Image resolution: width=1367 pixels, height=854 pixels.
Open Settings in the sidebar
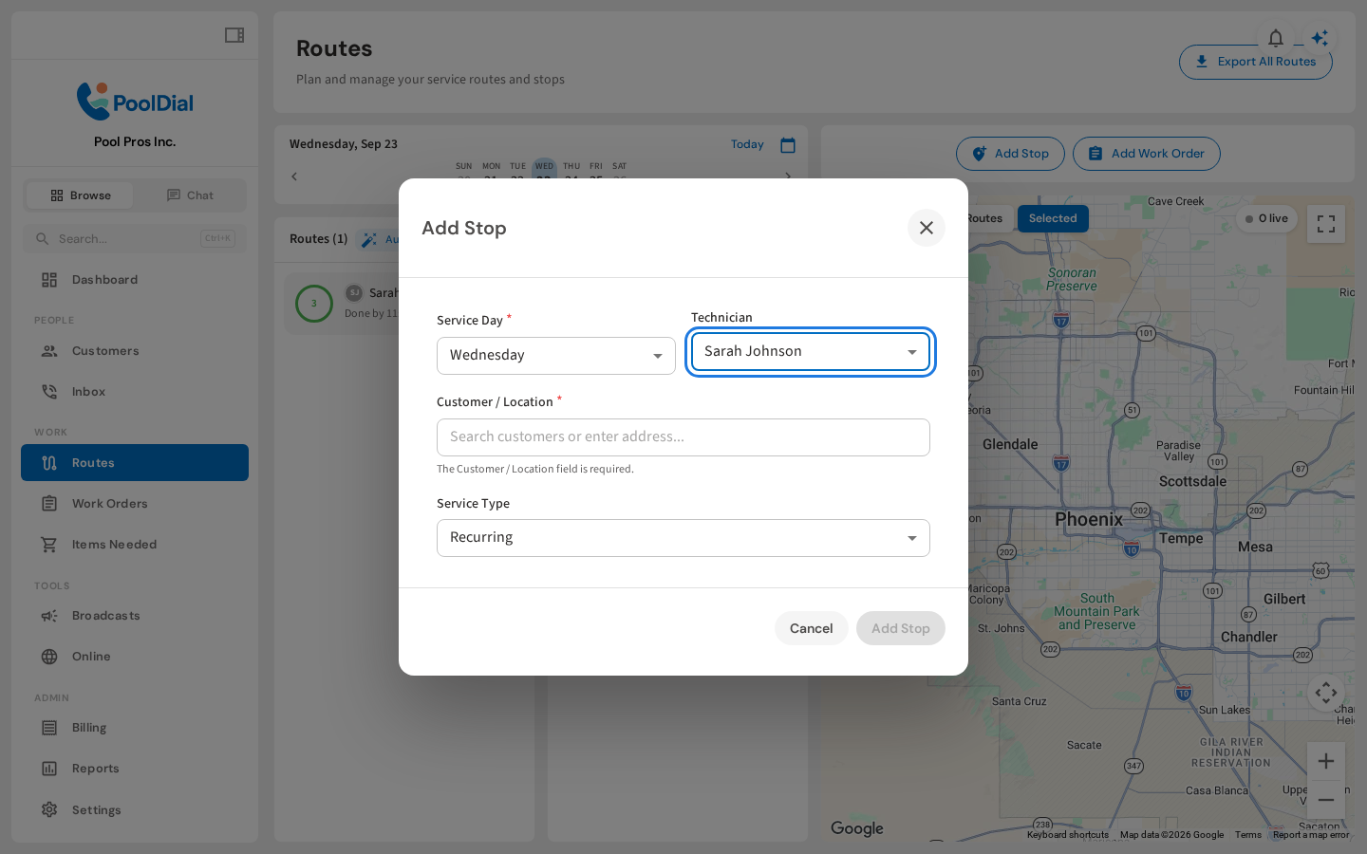click(135, 810)
